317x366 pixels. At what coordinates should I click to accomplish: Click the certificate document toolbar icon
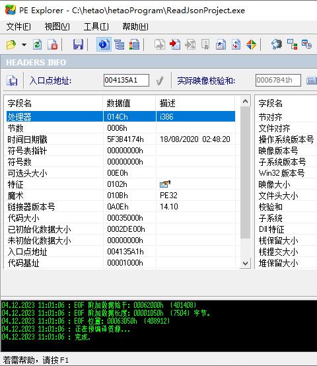(205, 44)
